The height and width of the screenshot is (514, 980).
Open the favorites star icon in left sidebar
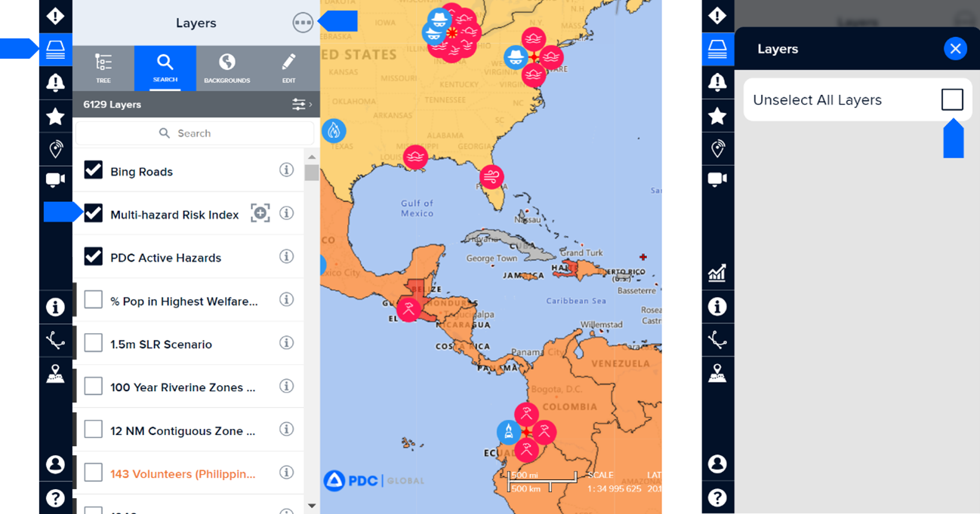coord(55,116)
